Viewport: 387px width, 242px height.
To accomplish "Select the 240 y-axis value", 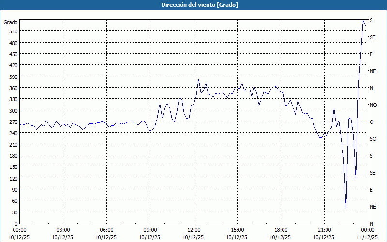I will click(x=14, y=133).
